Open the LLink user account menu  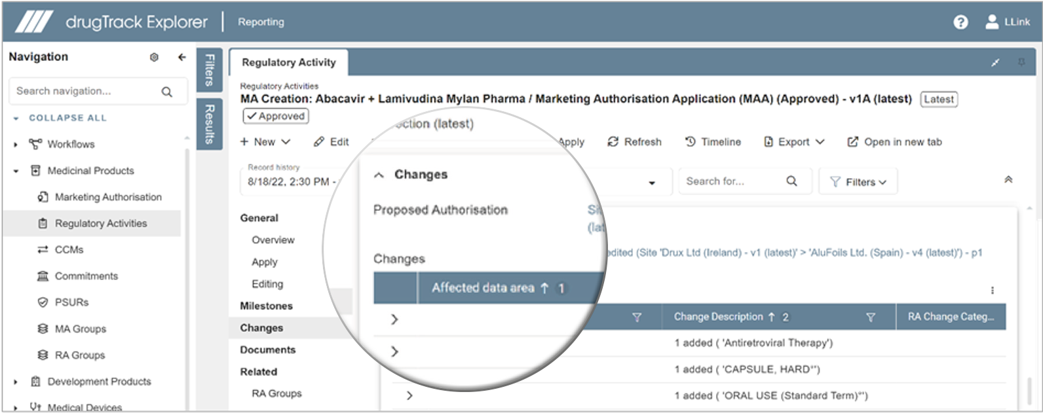(x=1008, y=22)
